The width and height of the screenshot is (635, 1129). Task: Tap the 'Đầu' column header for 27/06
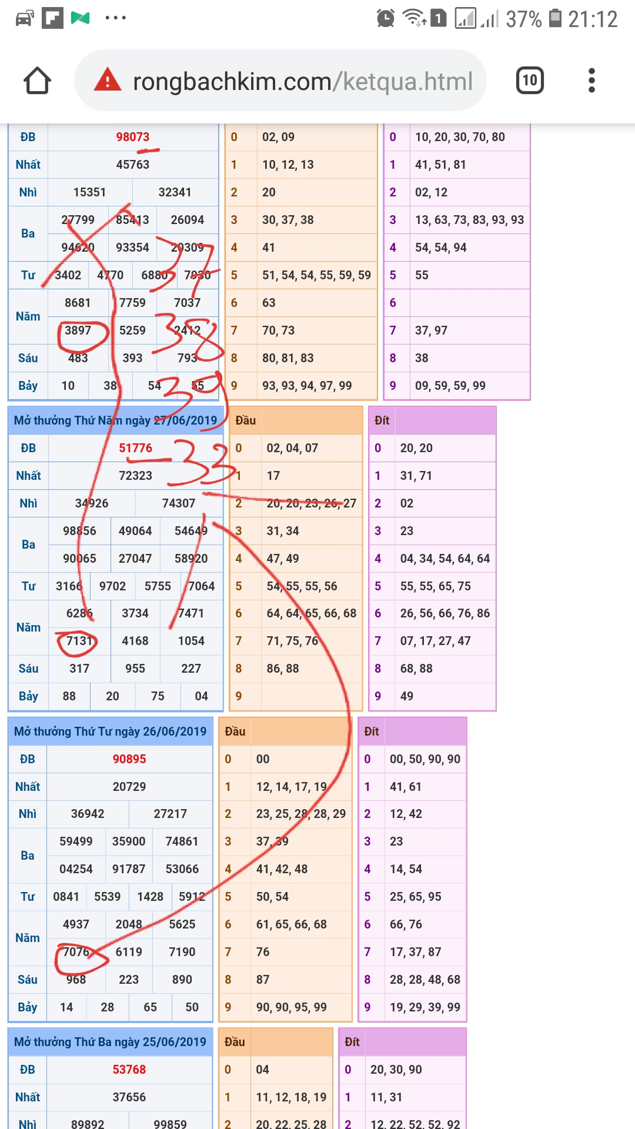click(x=246, y=420)
